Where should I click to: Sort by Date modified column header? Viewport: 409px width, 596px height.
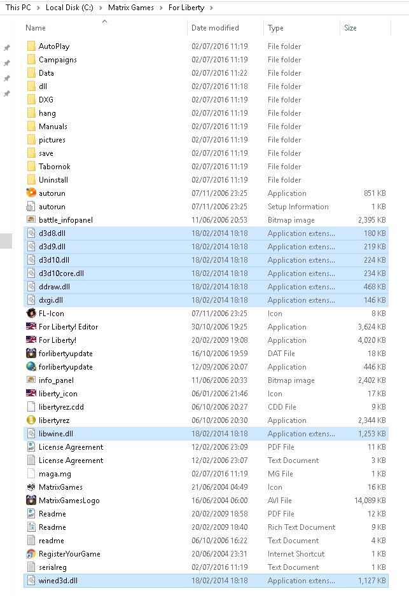[215, 28]
